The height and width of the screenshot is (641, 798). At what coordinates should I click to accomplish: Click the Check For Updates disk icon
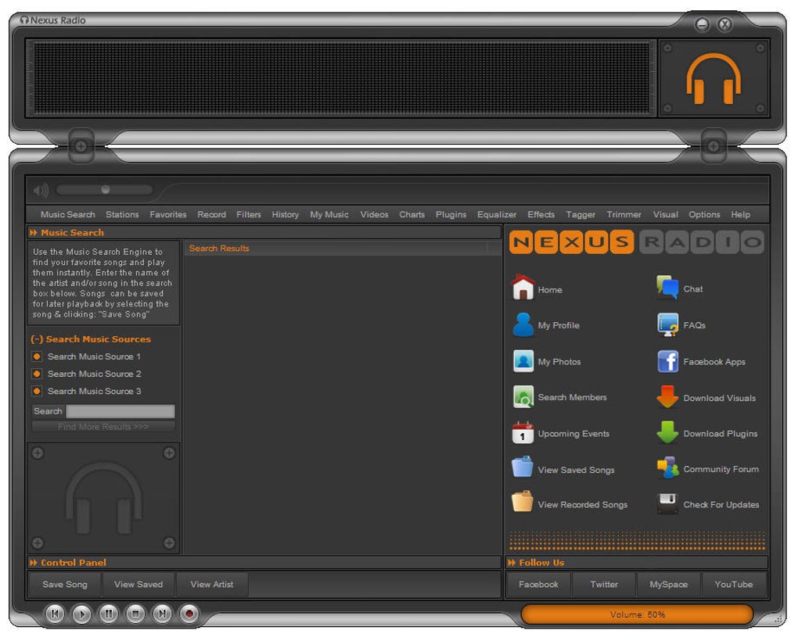(667, 503)
